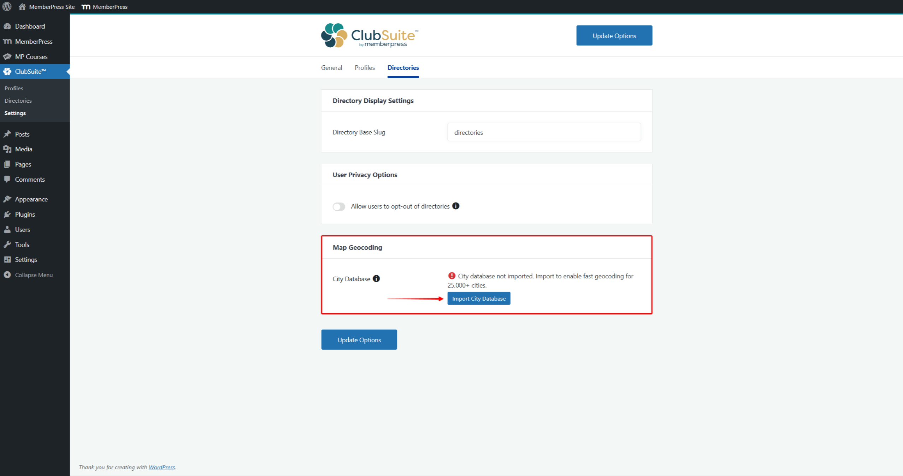Open the Media library in sidebar
This screenshot has height=476, width=903.
click(x=23, y=149)
